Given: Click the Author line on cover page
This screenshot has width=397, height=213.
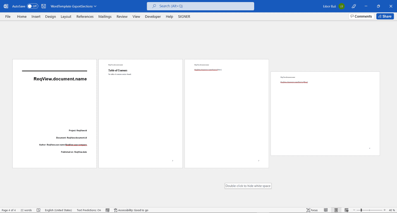Looking at the screenshot, I should pyautogui.click(x=63, y=145).
